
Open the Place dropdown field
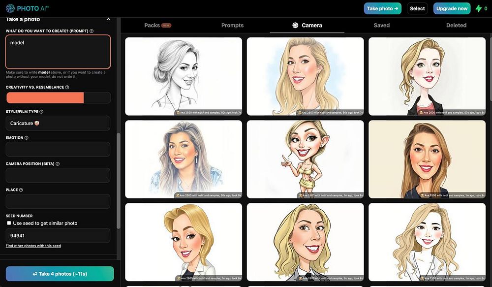tap(58, 201)
